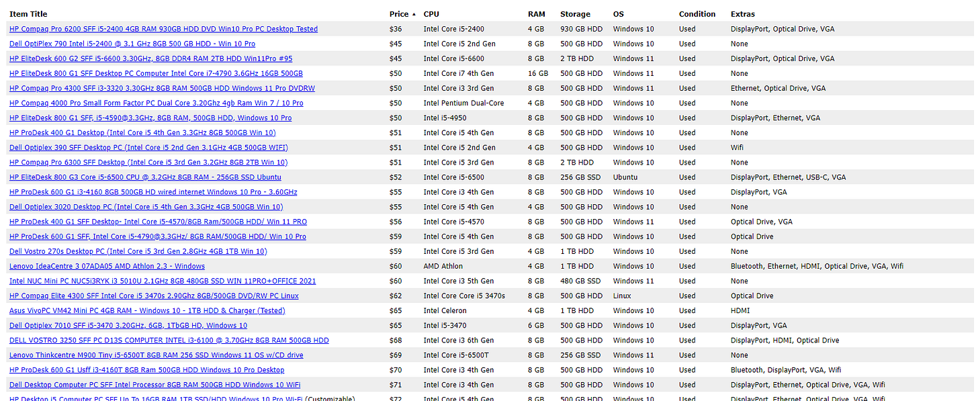Open Intel NUC Mini PC NUC5i3RYK listing
The height and width of the screenshot is (401, 978).
click(x=163, y=281)
